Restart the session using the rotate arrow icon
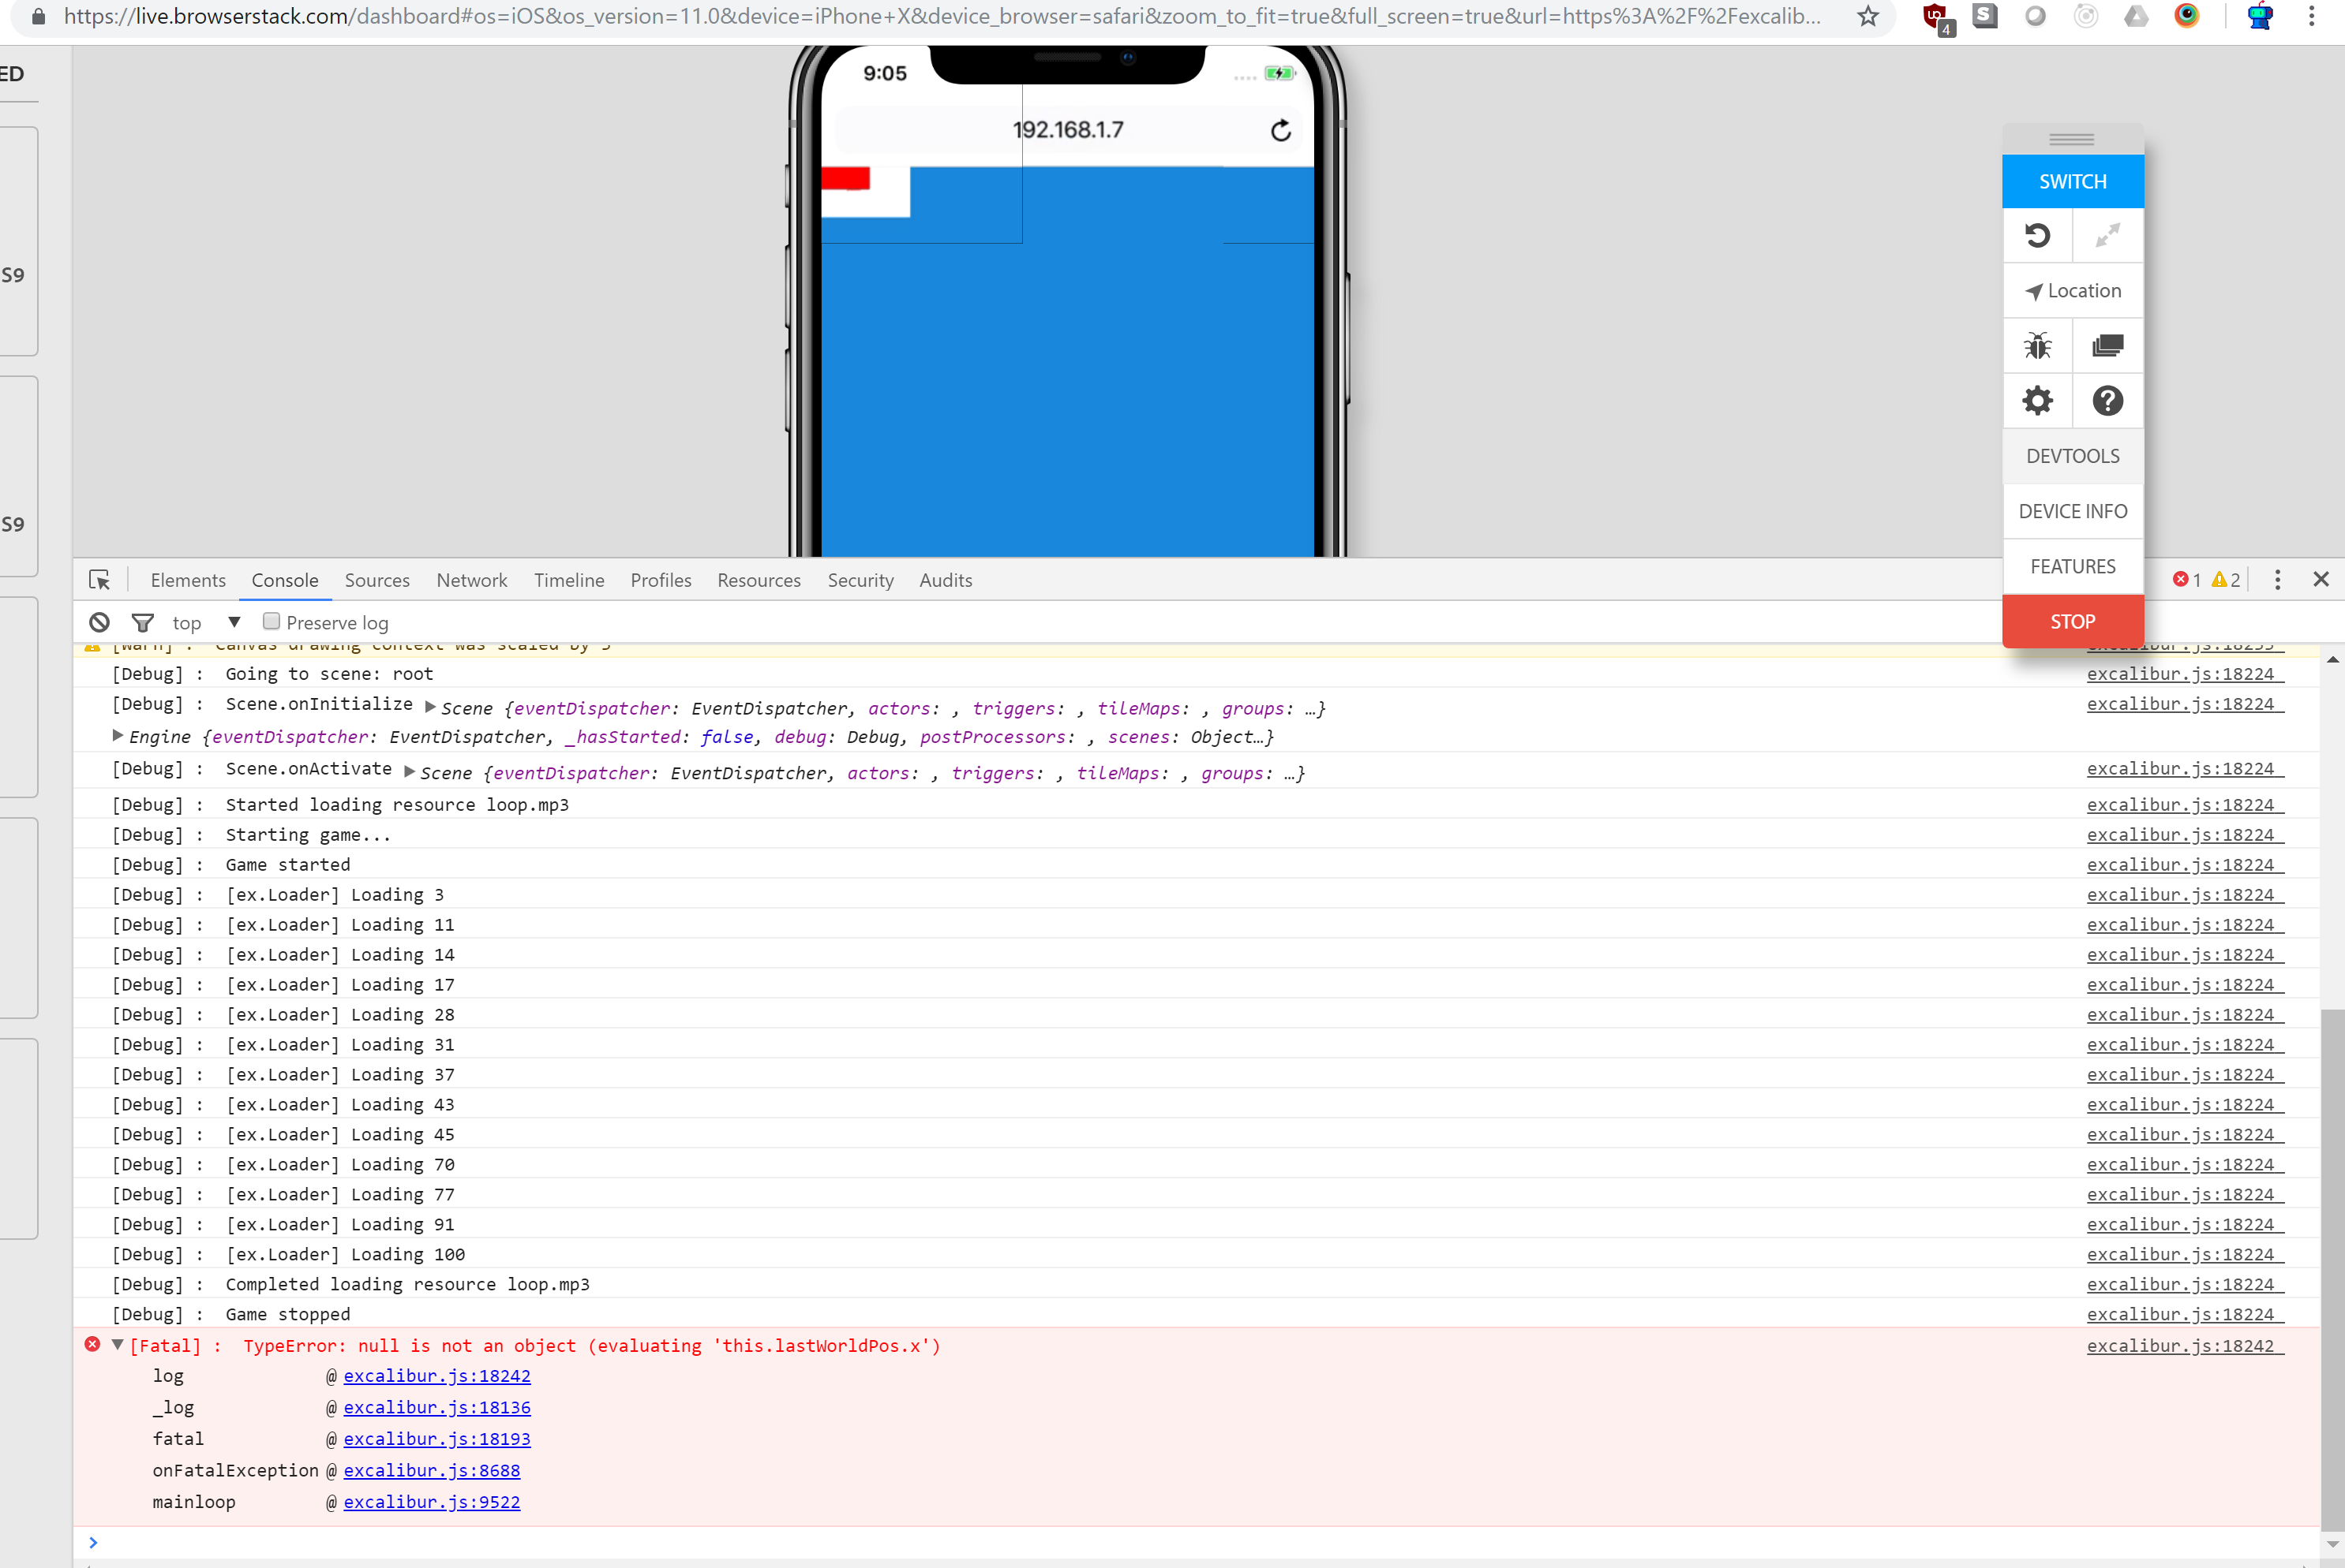 point(2039,235)
